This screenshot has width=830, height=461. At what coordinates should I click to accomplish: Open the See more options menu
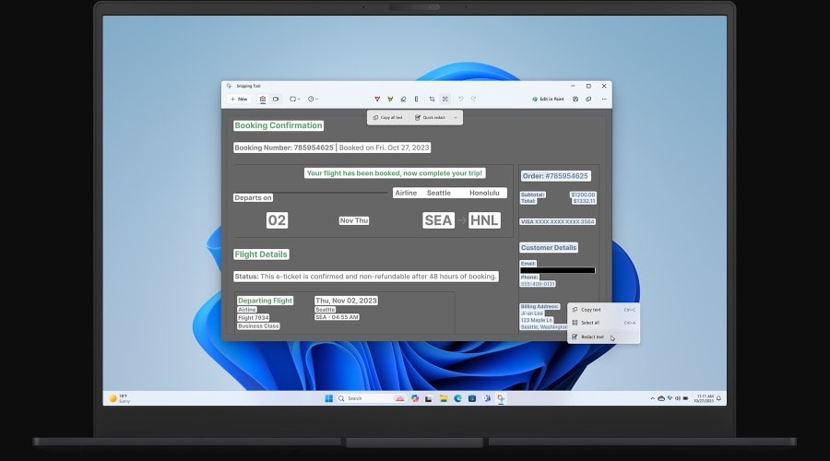point(604,99)
